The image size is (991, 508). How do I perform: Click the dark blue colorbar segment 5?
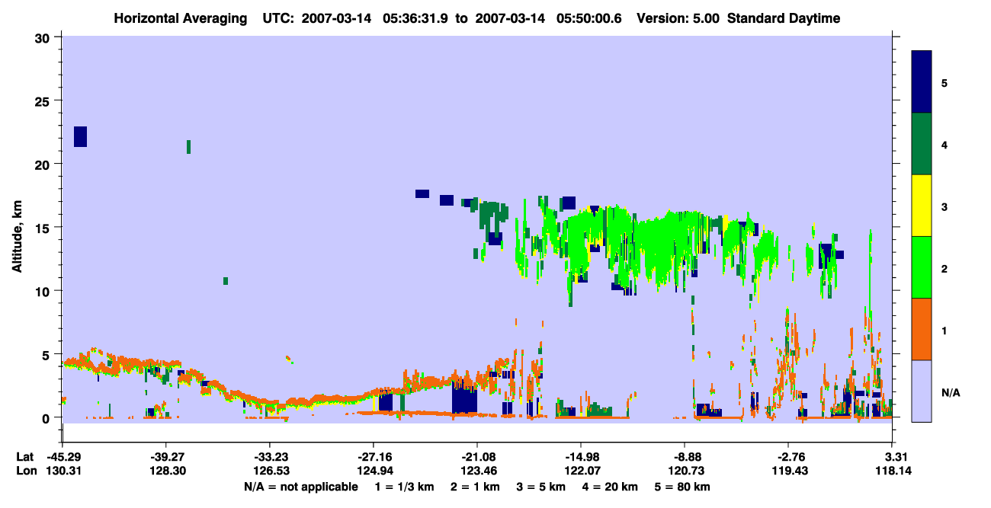tap(922, 82)
